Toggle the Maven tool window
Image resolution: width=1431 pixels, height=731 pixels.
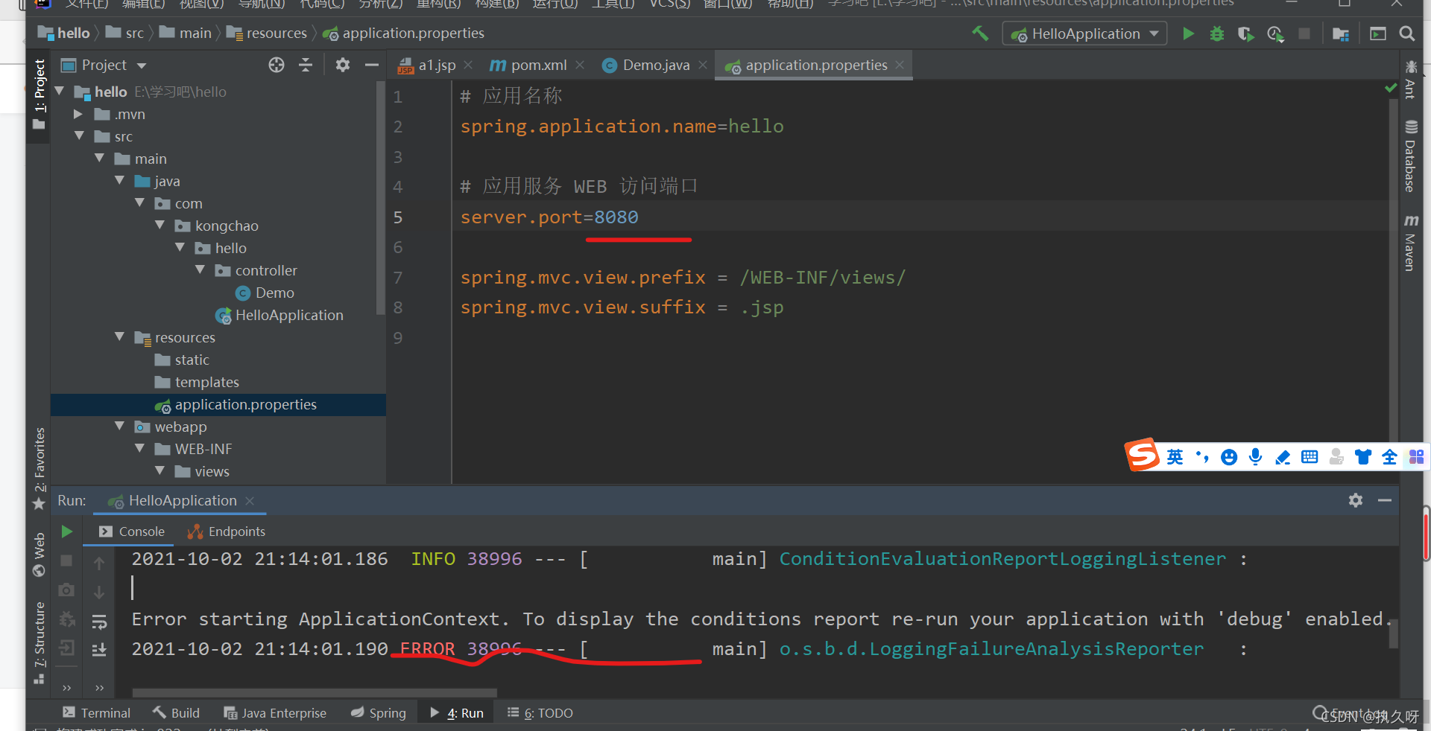click(1410, 243)
